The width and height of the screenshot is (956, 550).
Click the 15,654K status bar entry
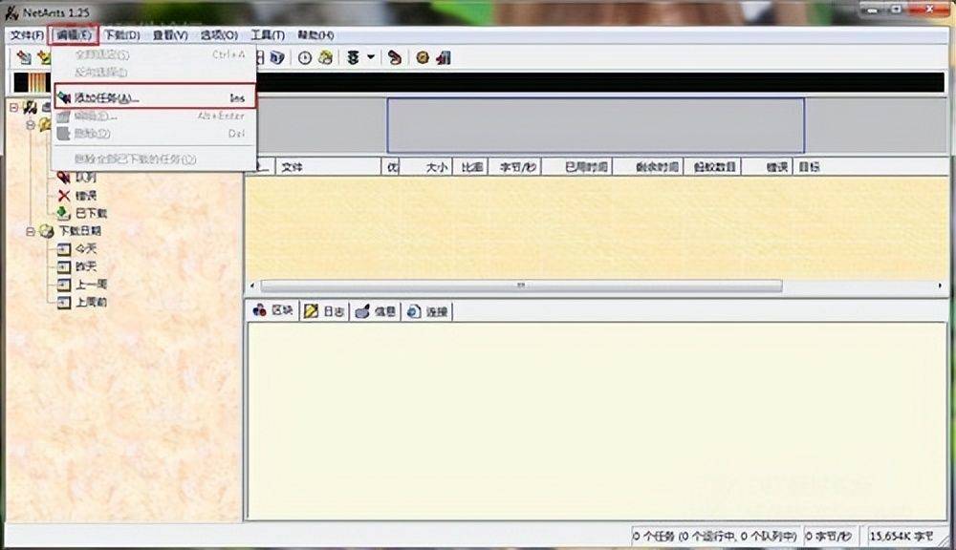coord(902,536)
